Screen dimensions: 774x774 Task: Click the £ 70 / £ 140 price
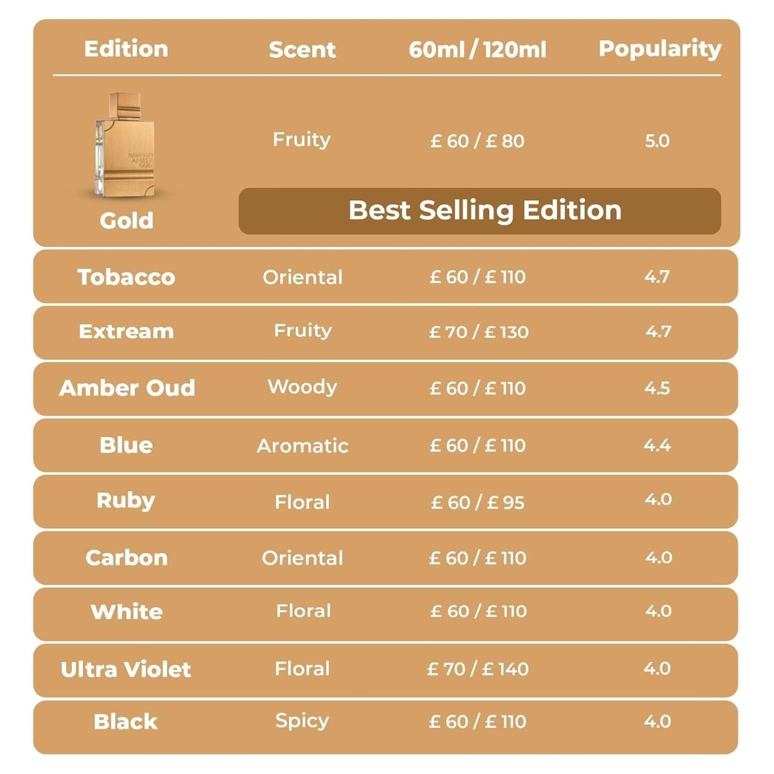pyautogui.click(x=477, y=669)
